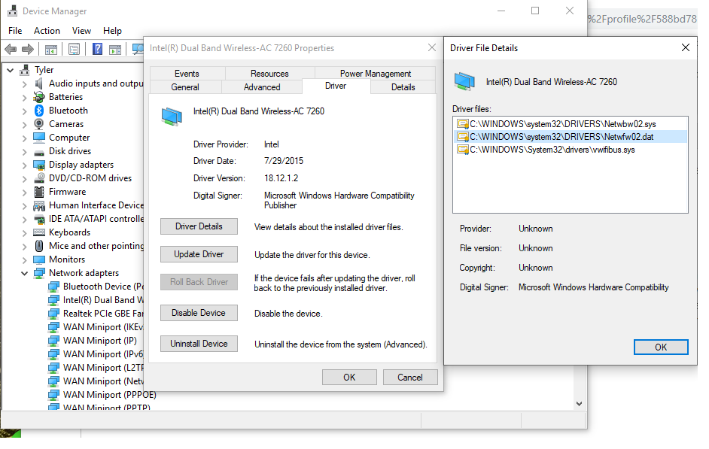The image size is (709, 449).
Task: Click the blue Help icon in toolbar
Action: click(x=97, y=49)
